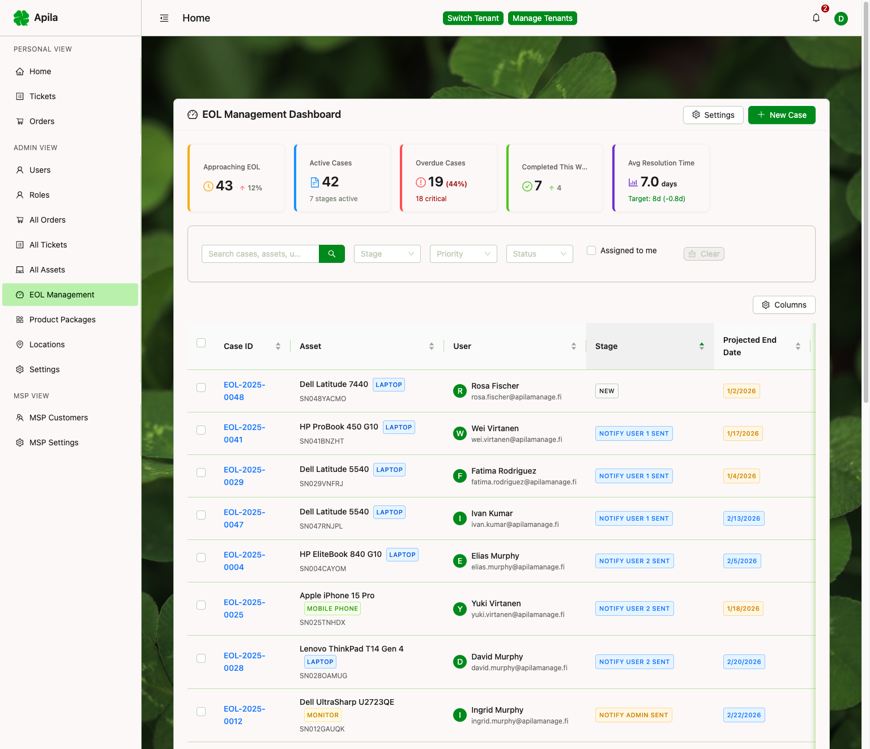Select the header checkbox to select all rows
This screenshot has height=749, width=870.
coord(201,343)
